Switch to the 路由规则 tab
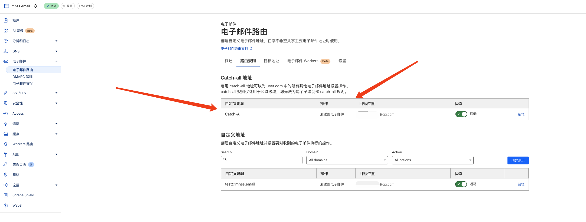This screenshot has width=586, height=222. [x=248, y=61]
